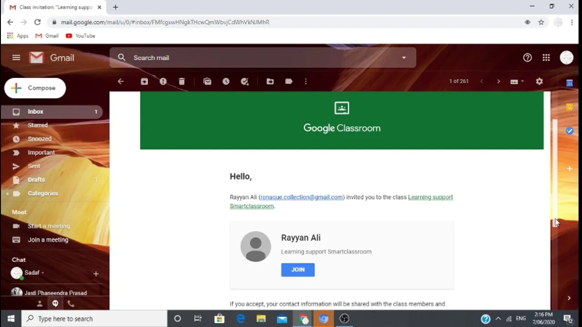Image resolution: width=582 pixels, height=327 pixels.
Task: Open Gmail support help icon
Action: [527, 58]
